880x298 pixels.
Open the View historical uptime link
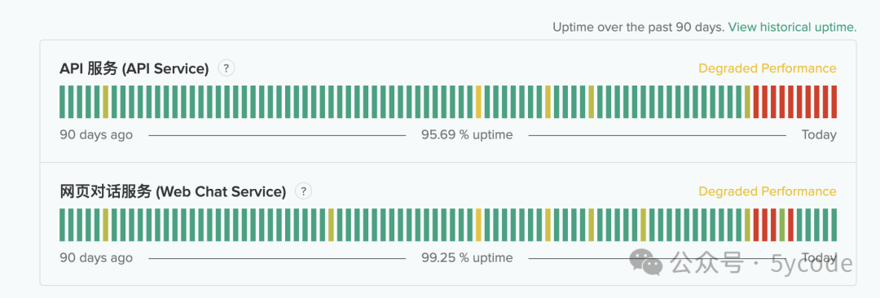point(793,27)
